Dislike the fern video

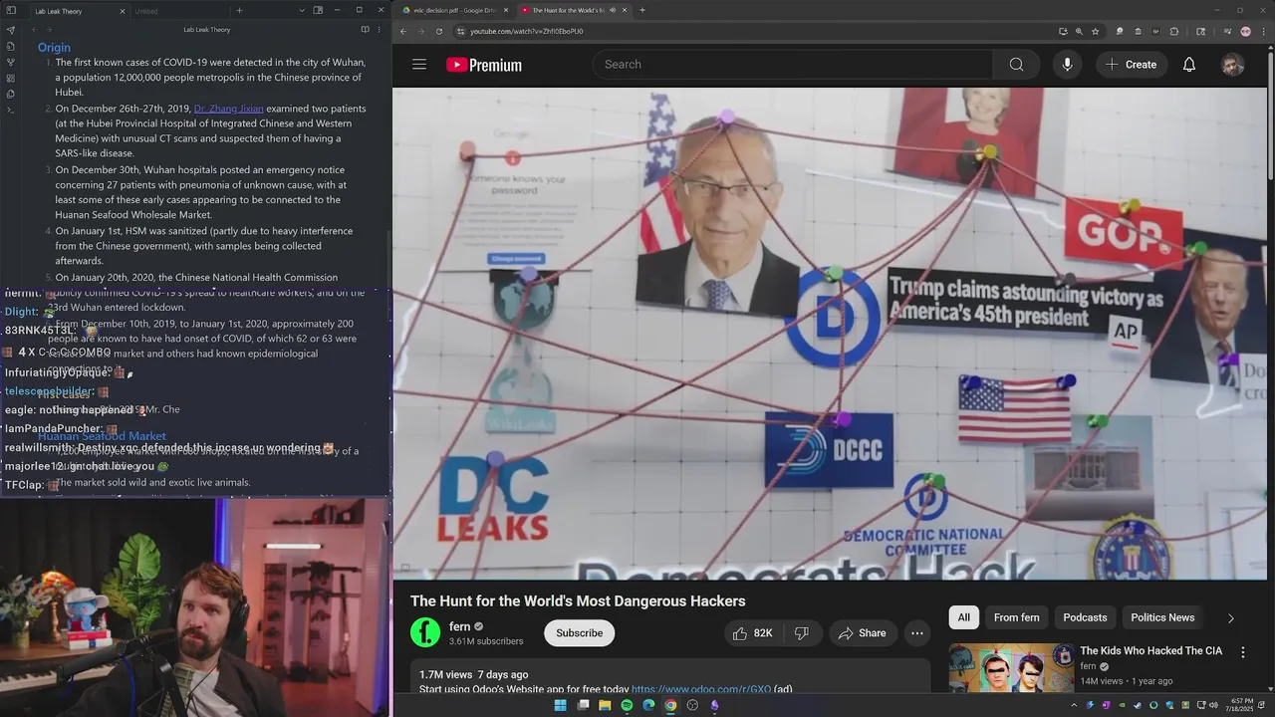coord(802,633)
